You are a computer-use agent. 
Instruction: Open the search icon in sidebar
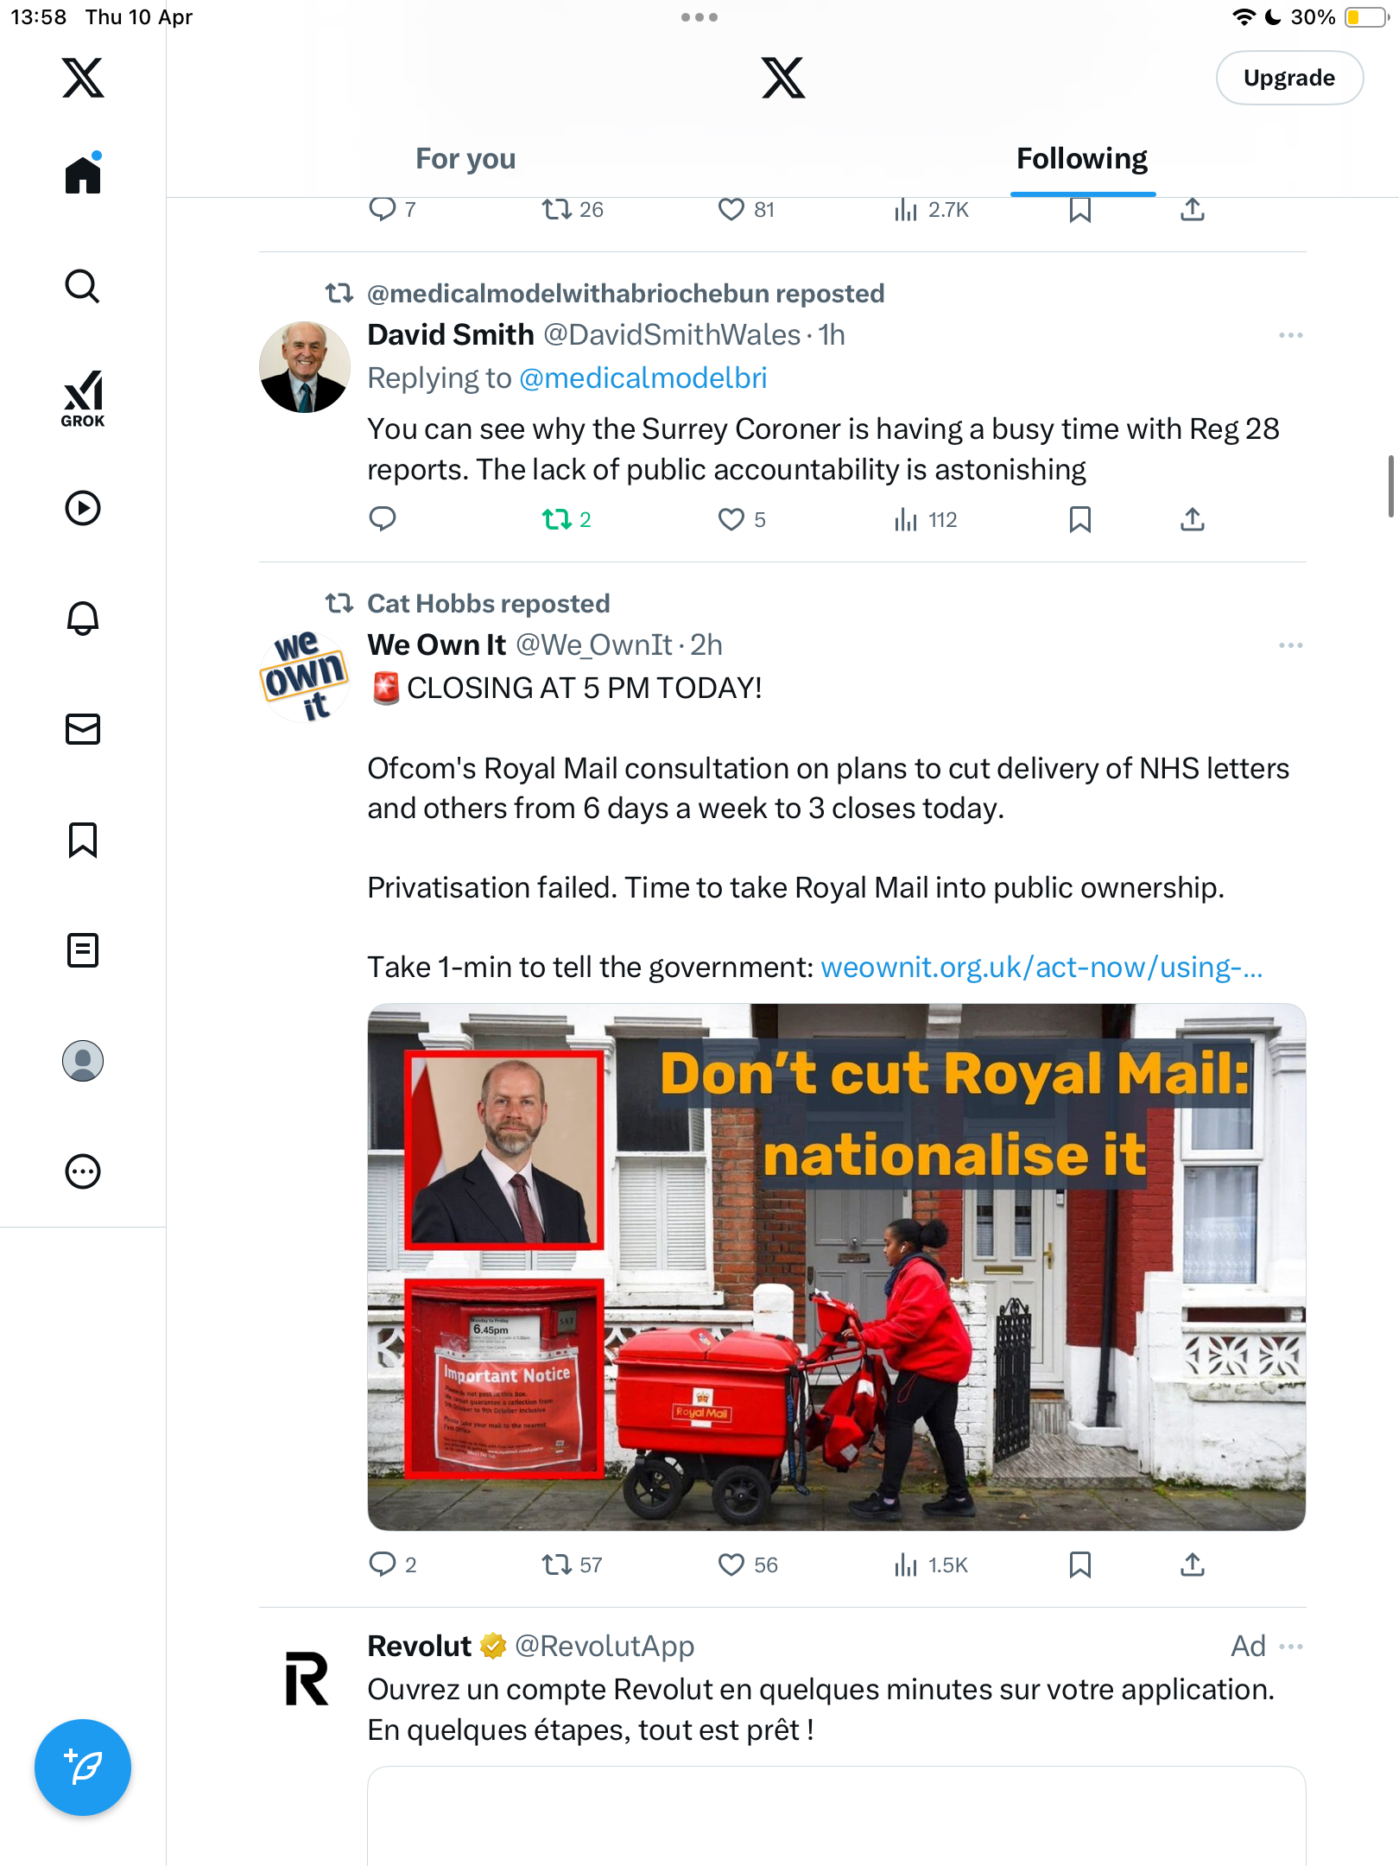pyautogui.click(x=83, y=286)
